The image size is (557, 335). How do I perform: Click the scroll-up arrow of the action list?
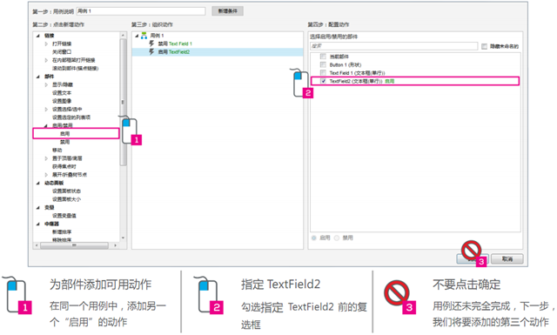pyautogui.click(x=123, y=35)
